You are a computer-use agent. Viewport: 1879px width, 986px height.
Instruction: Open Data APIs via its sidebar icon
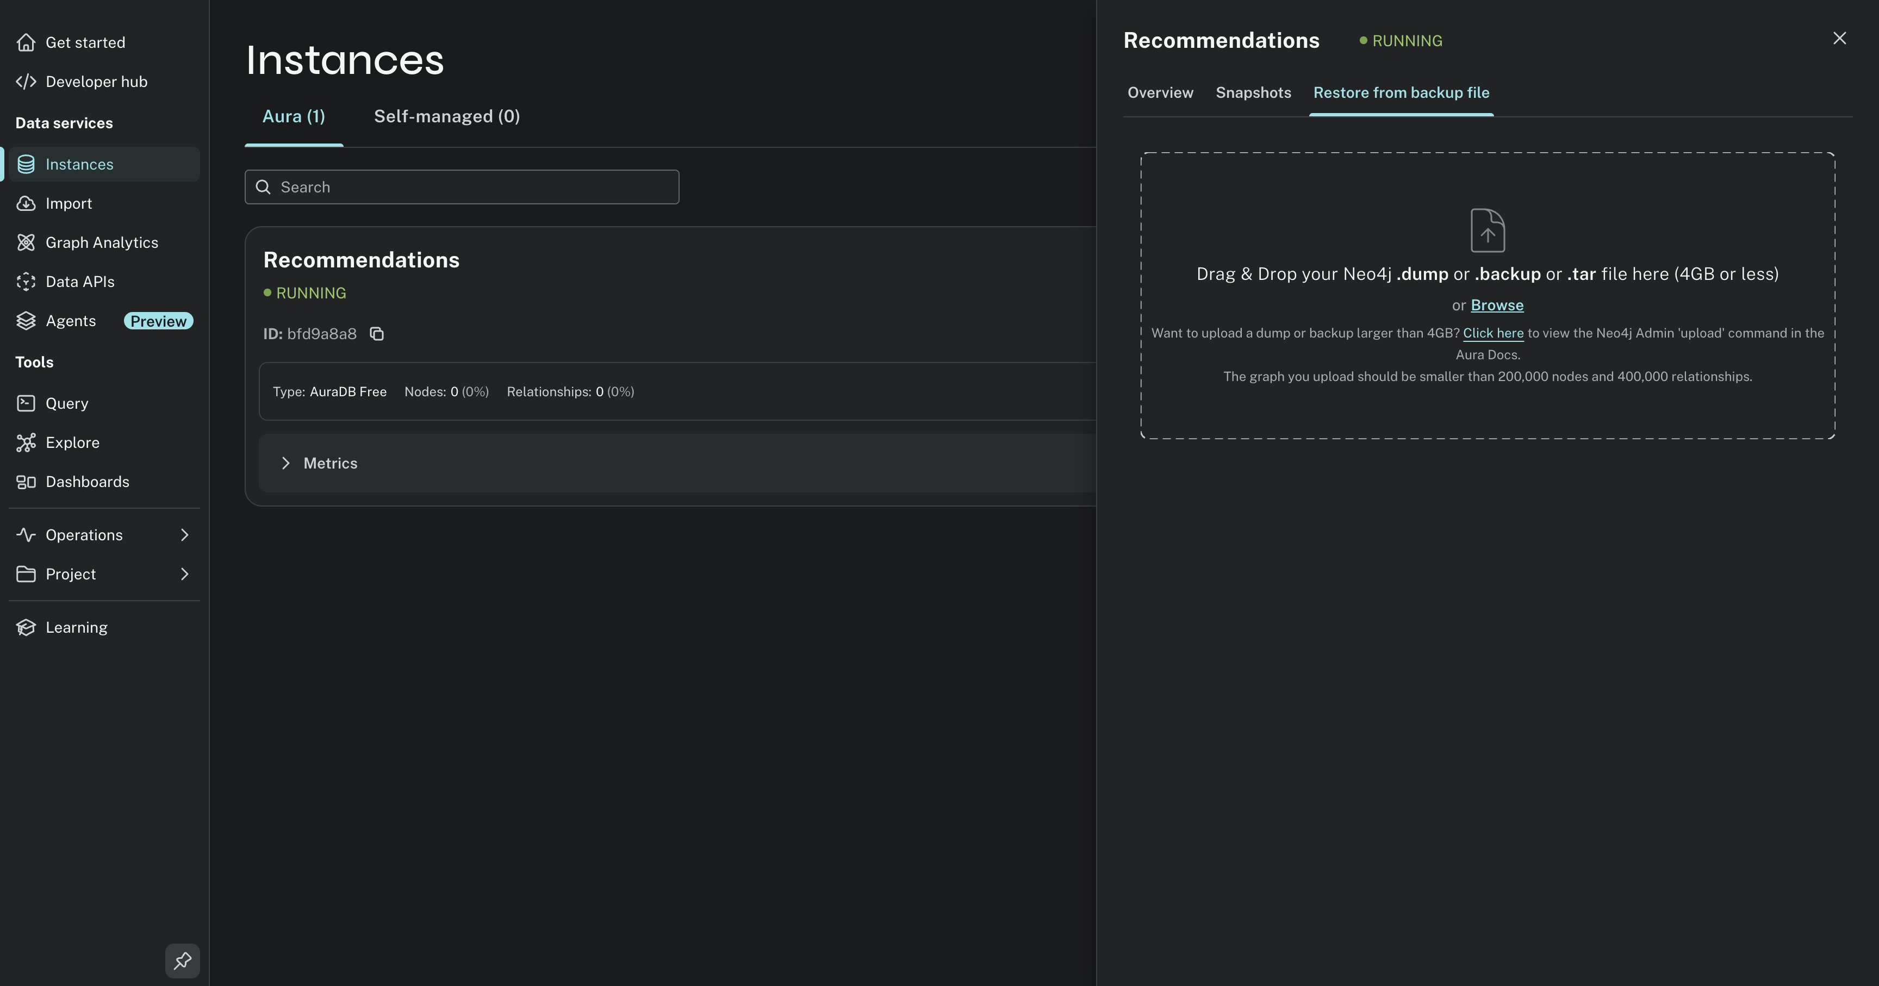click(x=26, y=282)
